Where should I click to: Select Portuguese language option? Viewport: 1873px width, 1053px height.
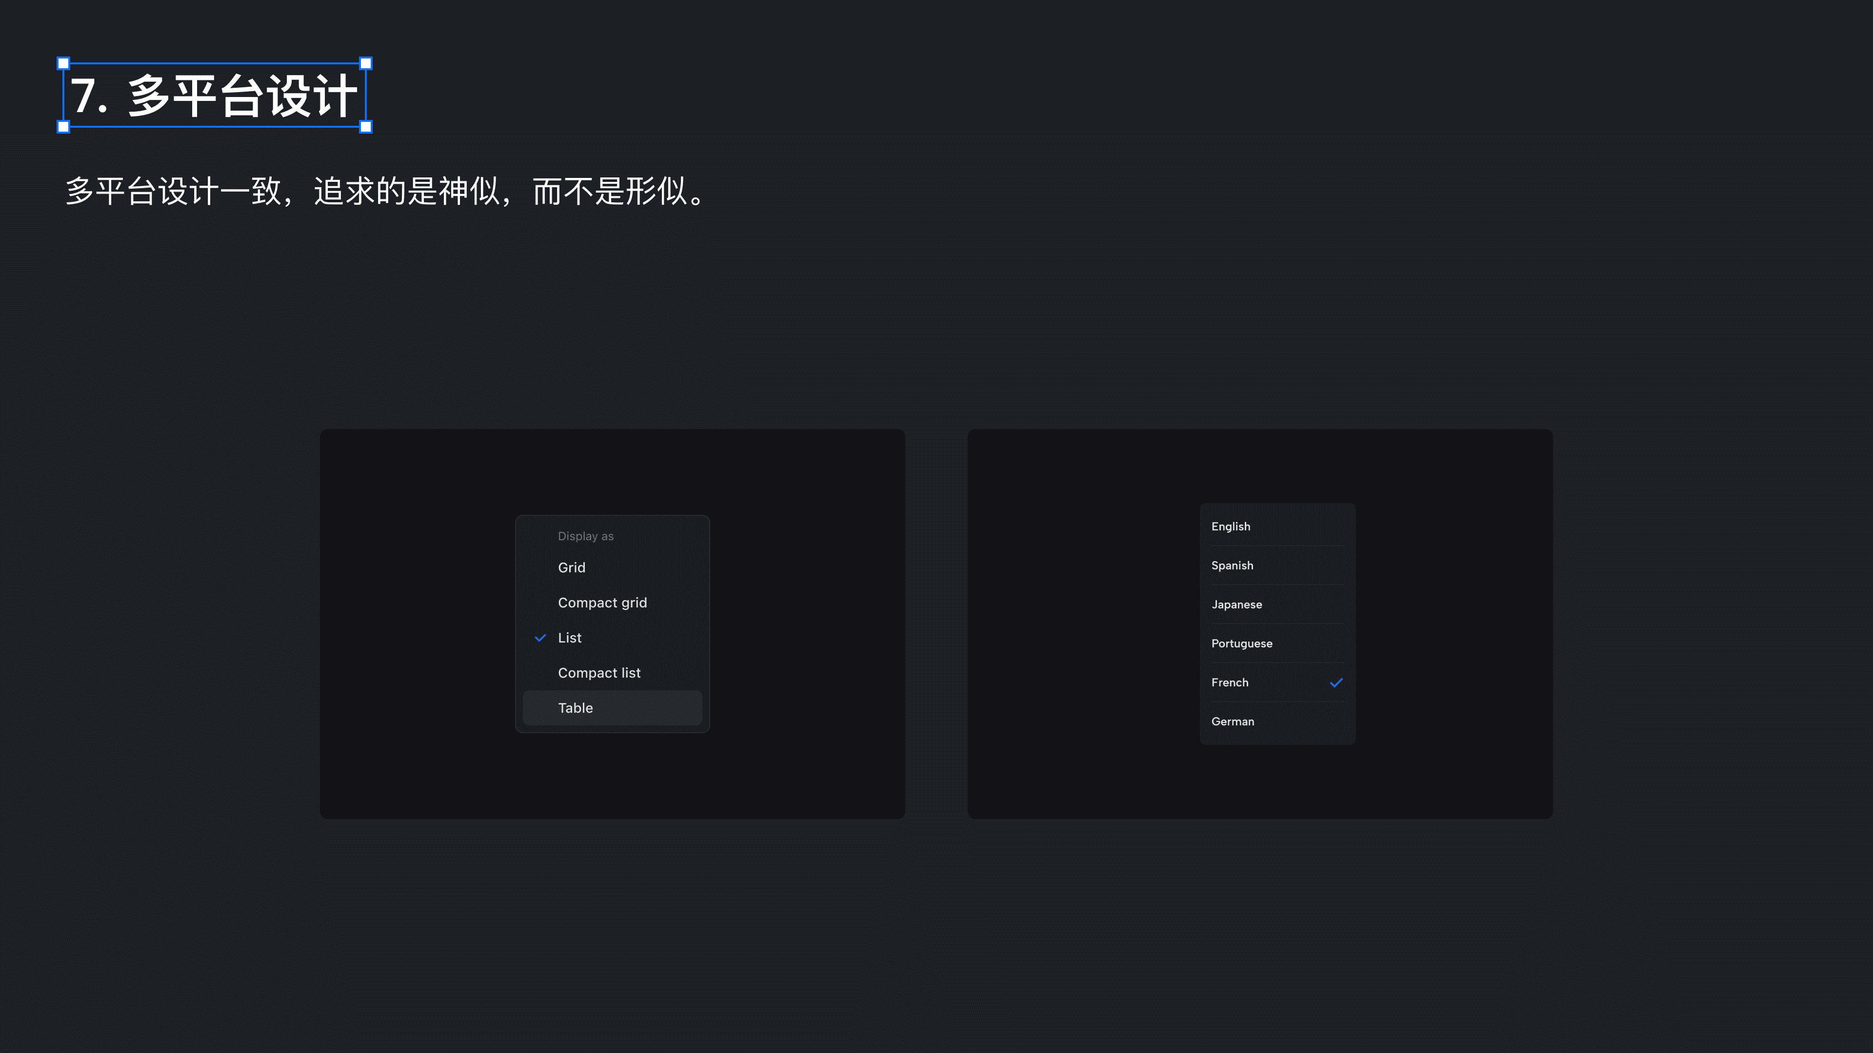(x=1241, y=643)
